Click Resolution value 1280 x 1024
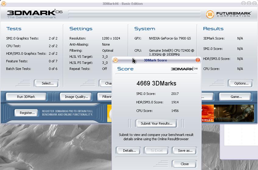The image size is (258, 170). [111, 38]
